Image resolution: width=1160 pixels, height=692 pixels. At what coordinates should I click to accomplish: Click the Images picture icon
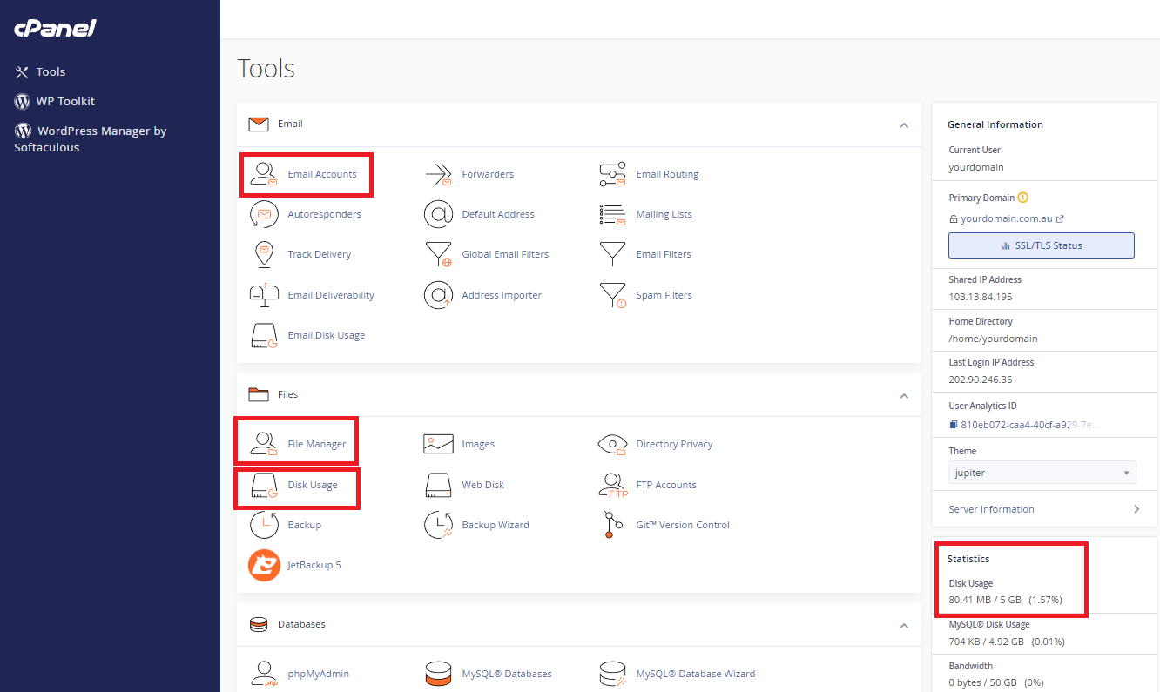[x=438, y=444]
